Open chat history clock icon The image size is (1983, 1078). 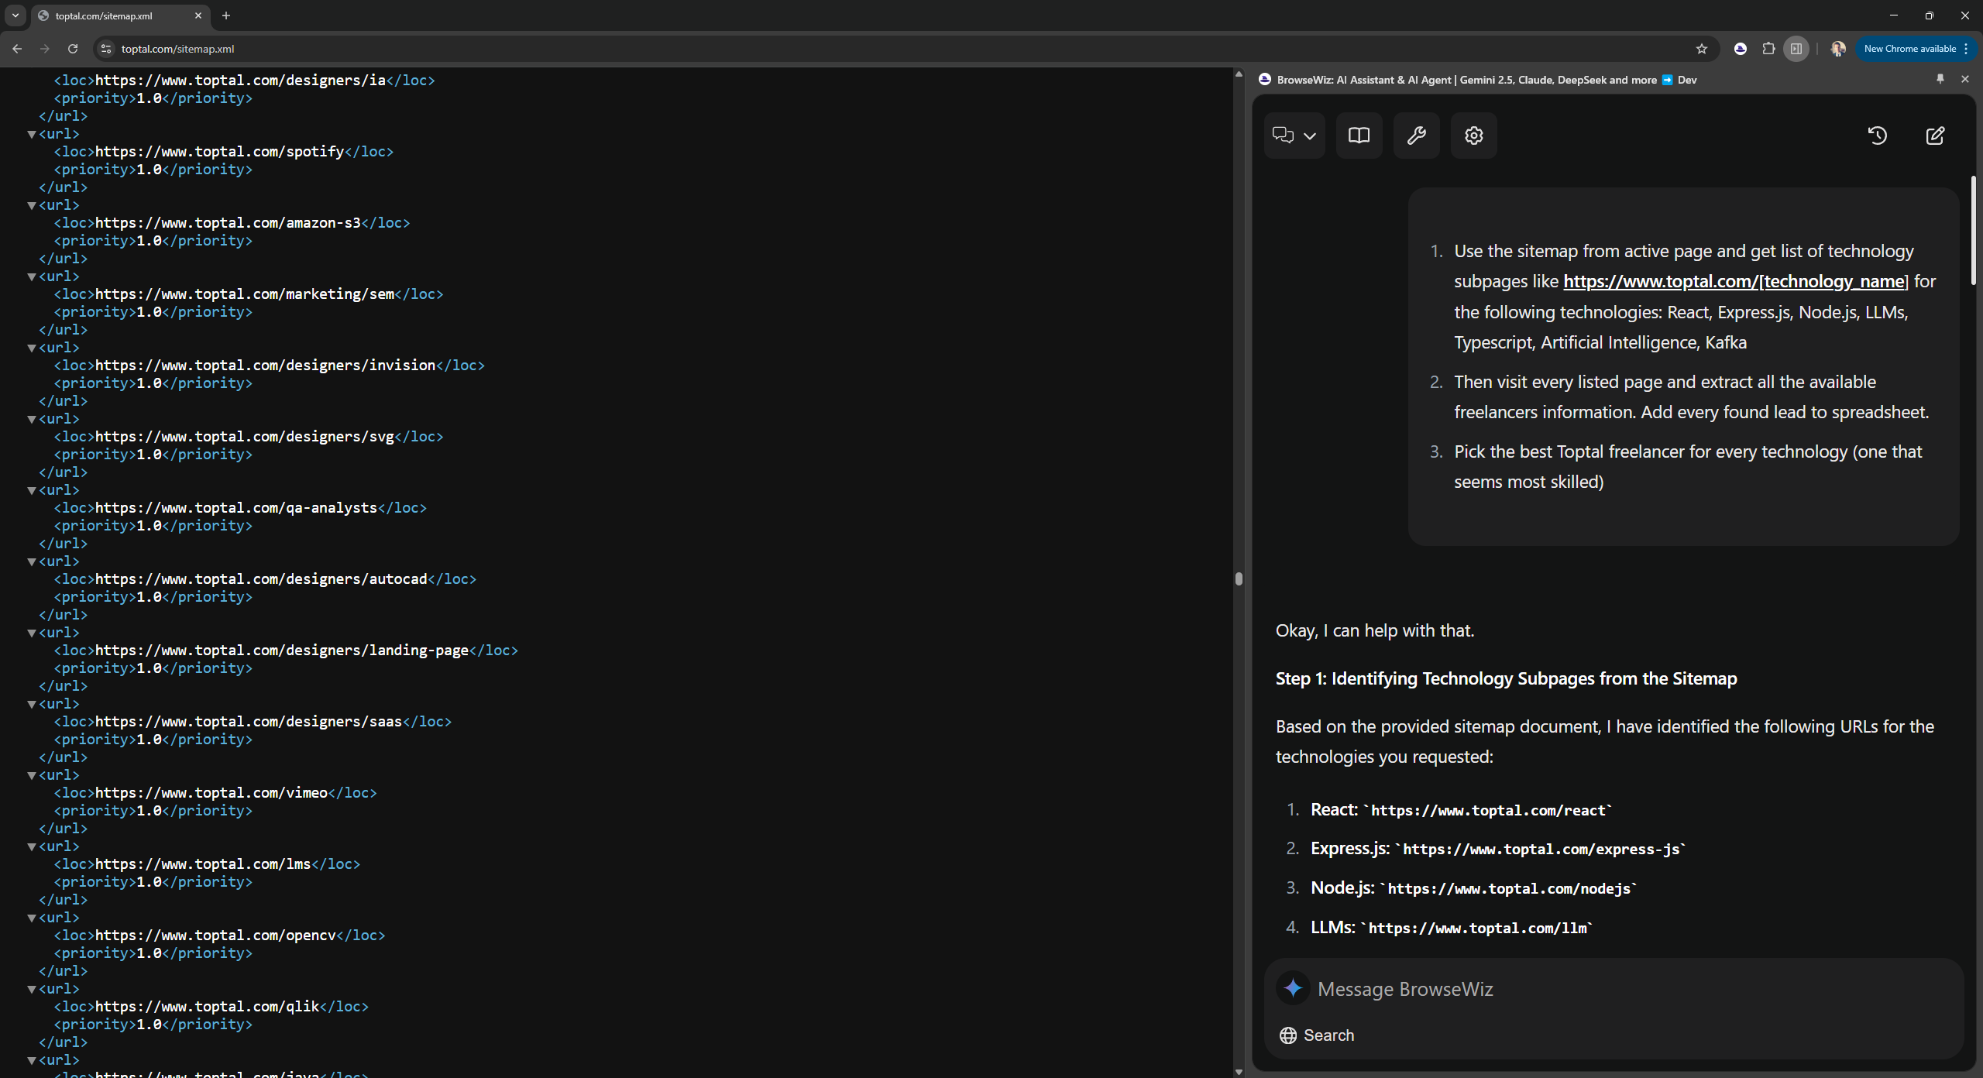click(1877, 136)
